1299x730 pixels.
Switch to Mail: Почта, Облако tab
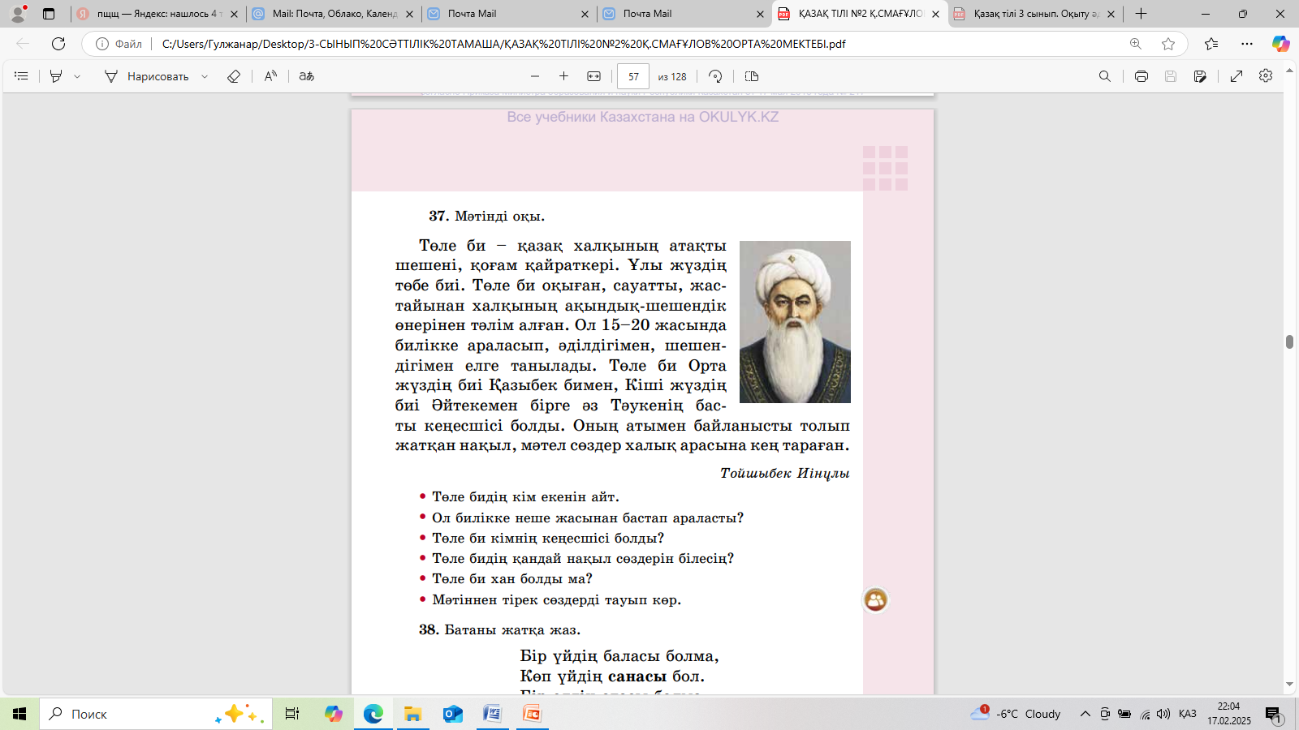click(x=333, y=14)
